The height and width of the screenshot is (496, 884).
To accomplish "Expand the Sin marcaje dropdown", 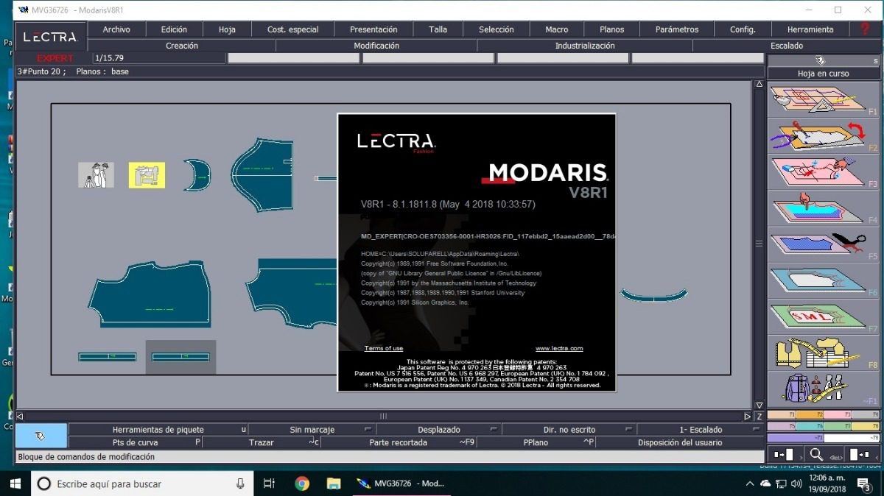I will pyautogui.click(x=312, y=430).
